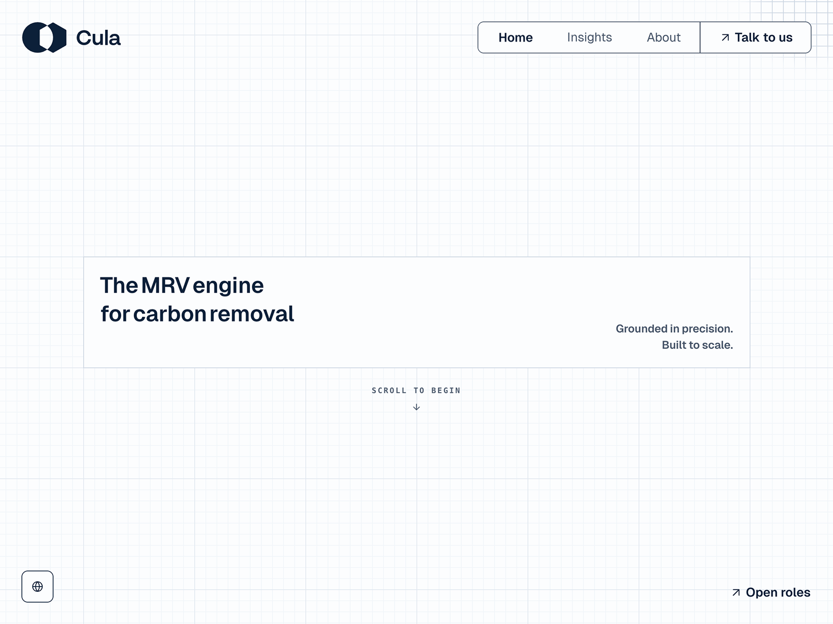Click the Built to scale. text
Screen dimensions: 833x624
(x=697, y=345)
